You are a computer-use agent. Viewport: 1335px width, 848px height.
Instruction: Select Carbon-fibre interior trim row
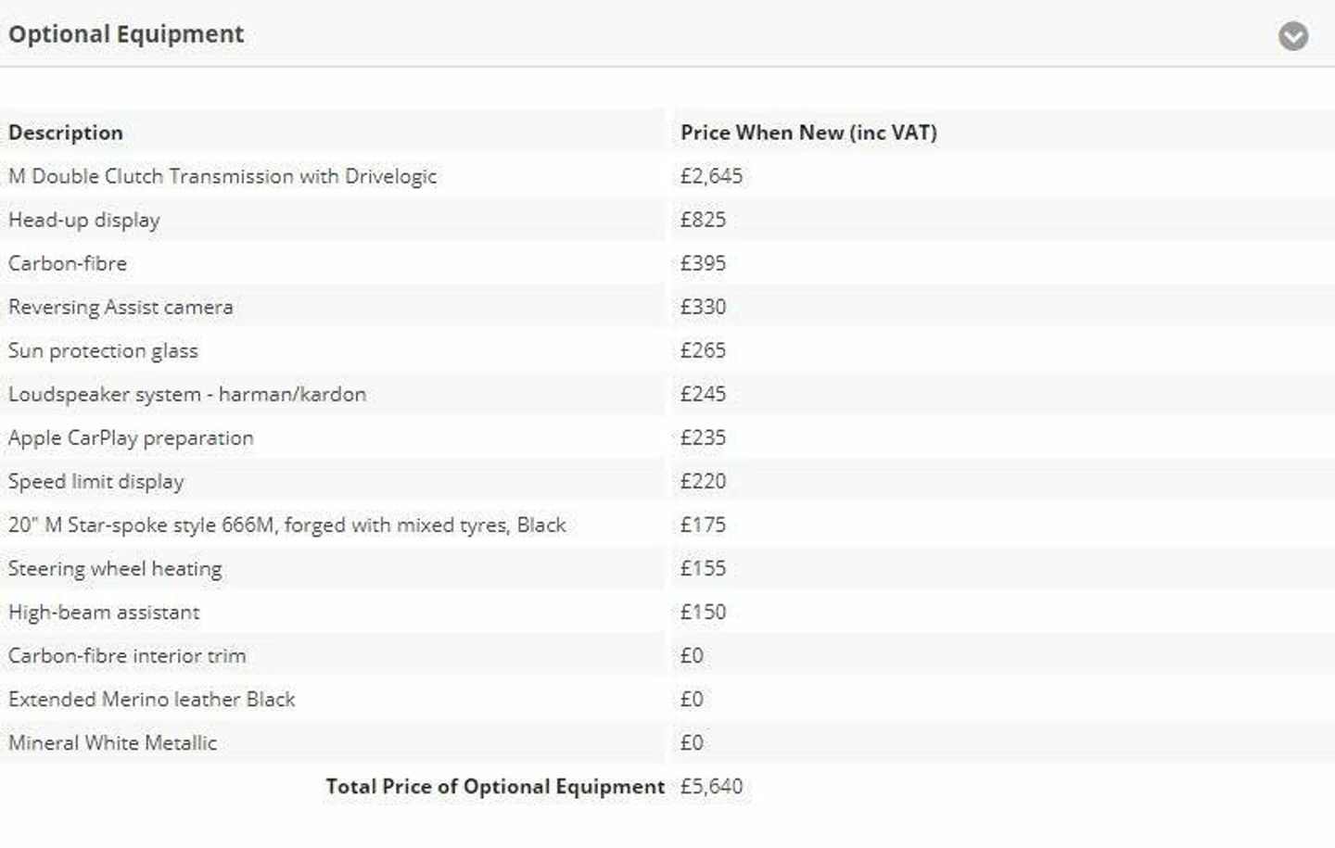667,655
